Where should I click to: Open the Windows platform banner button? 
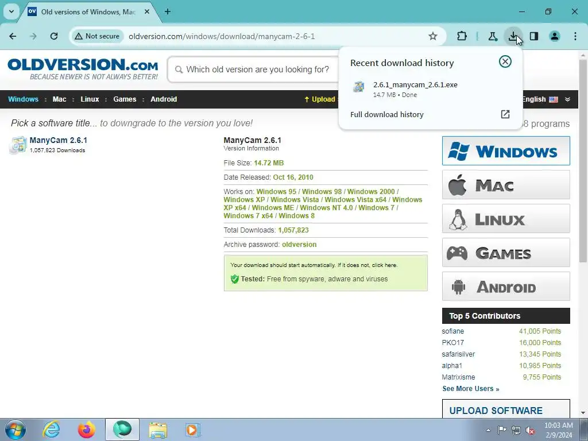coord(506,151)
